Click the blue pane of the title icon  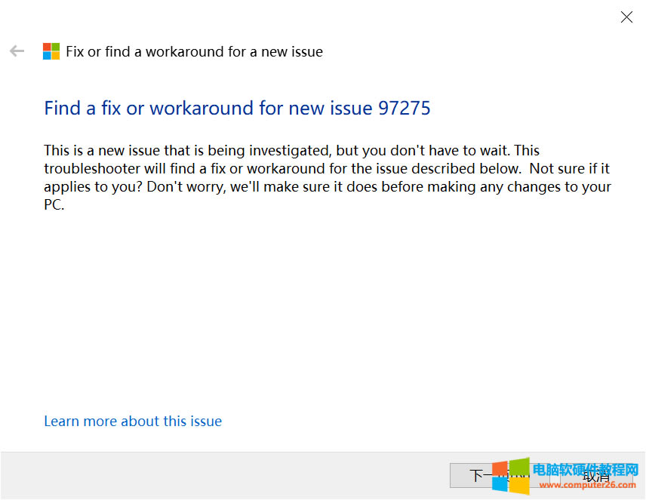pyautogui.click(x=48, y=54)
